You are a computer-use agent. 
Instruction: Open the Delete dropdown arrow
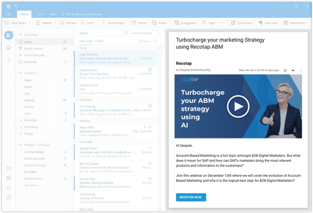pyautogui.click(x=55, y=23)
